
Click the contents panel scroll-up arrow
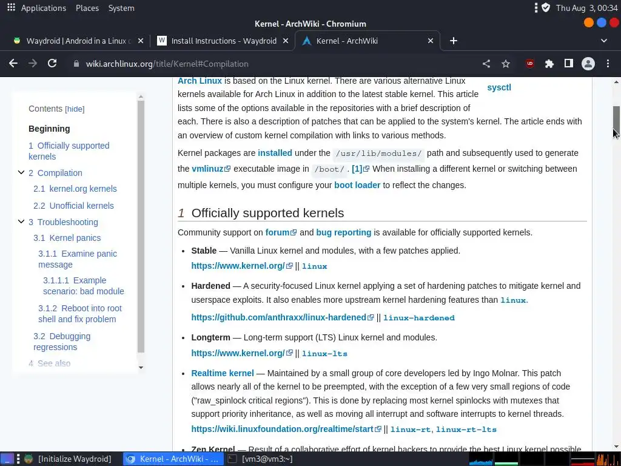(x=141, y=96)
